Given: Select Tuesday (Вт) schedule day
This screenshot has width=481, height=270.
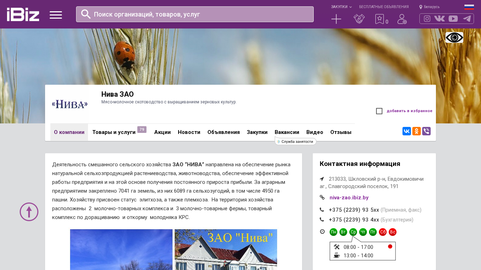Looking at the screenshot, I should pos(343,232).
